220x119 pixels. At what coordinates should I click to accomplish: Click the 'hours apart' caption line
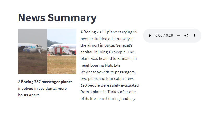[x=28, y=95]
